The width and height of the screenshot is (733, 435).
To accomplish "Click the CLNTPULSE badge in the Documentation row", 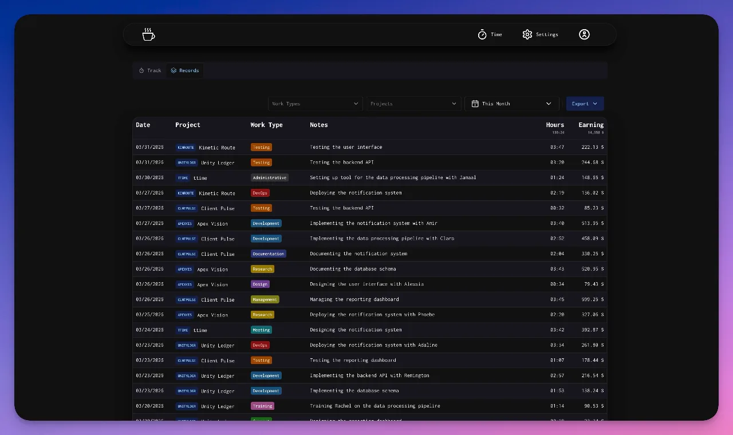I will click(x=187, y=254).
